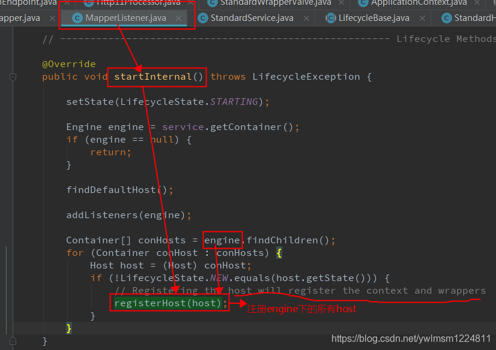Click the startInternal() method name
The width and height of the screenshot is (496, 350).
point(158,77)
